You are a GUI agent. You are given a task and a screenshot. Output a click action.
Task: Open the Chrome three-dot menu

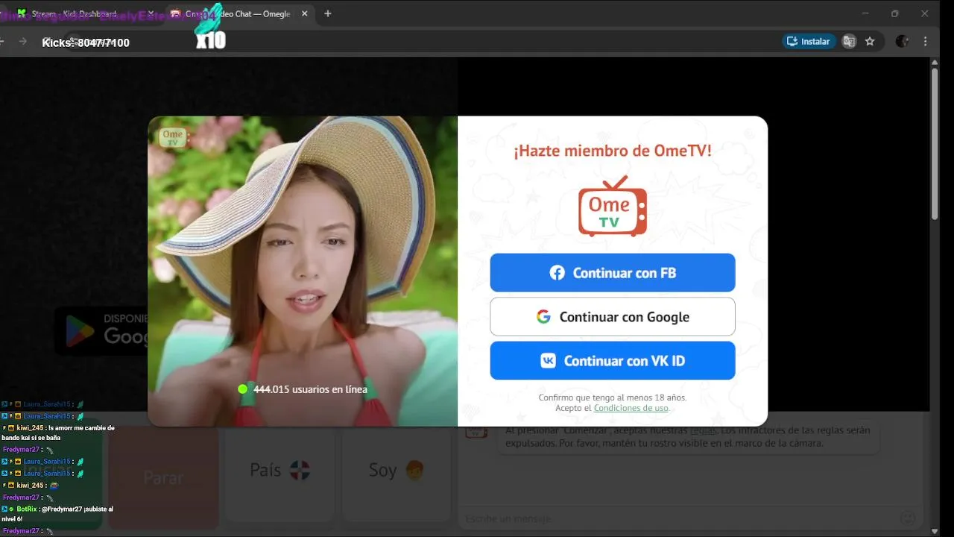(926, 42)
